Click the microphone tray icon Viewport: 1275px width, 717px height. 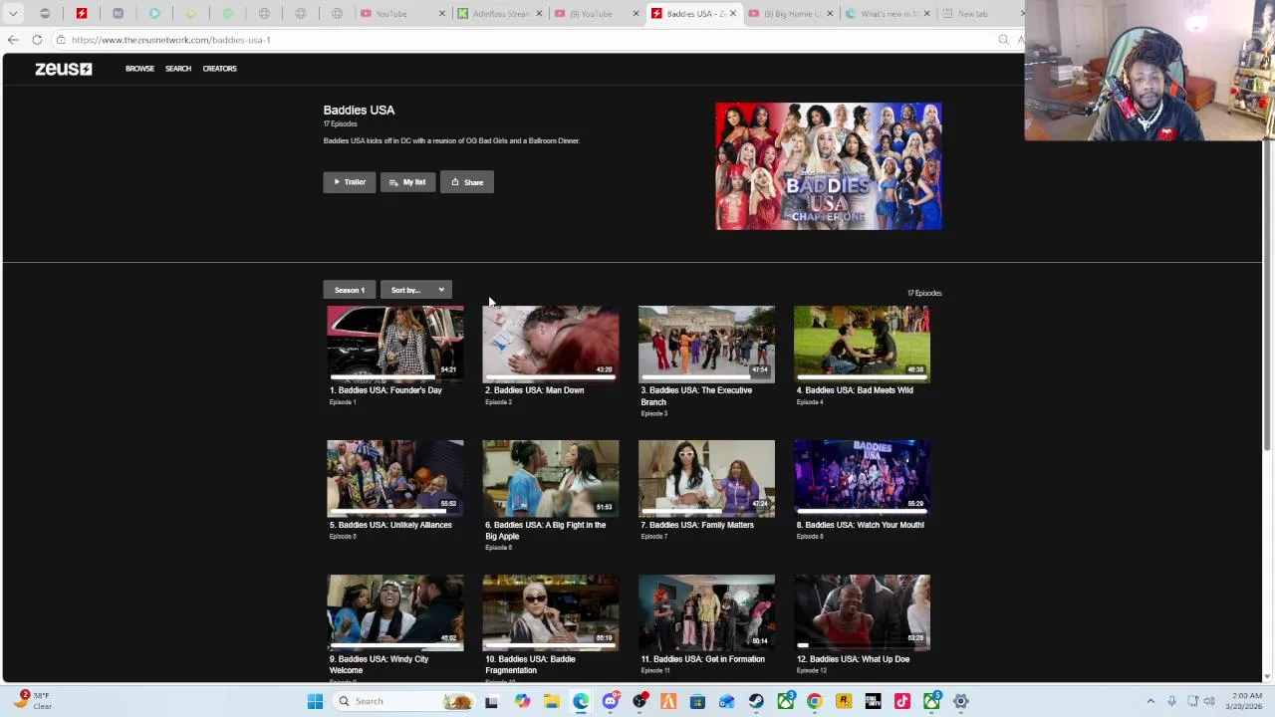pos(1171,701)
